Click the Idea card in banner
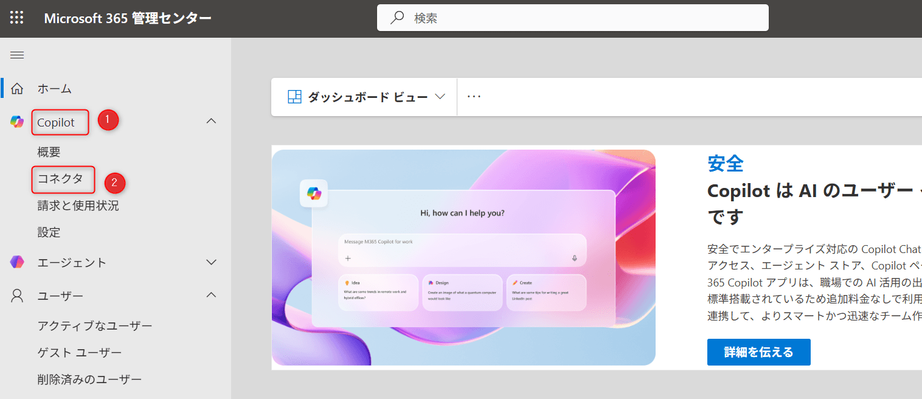The height and width of the screenshot is (399, 922). tap(378, 293)
